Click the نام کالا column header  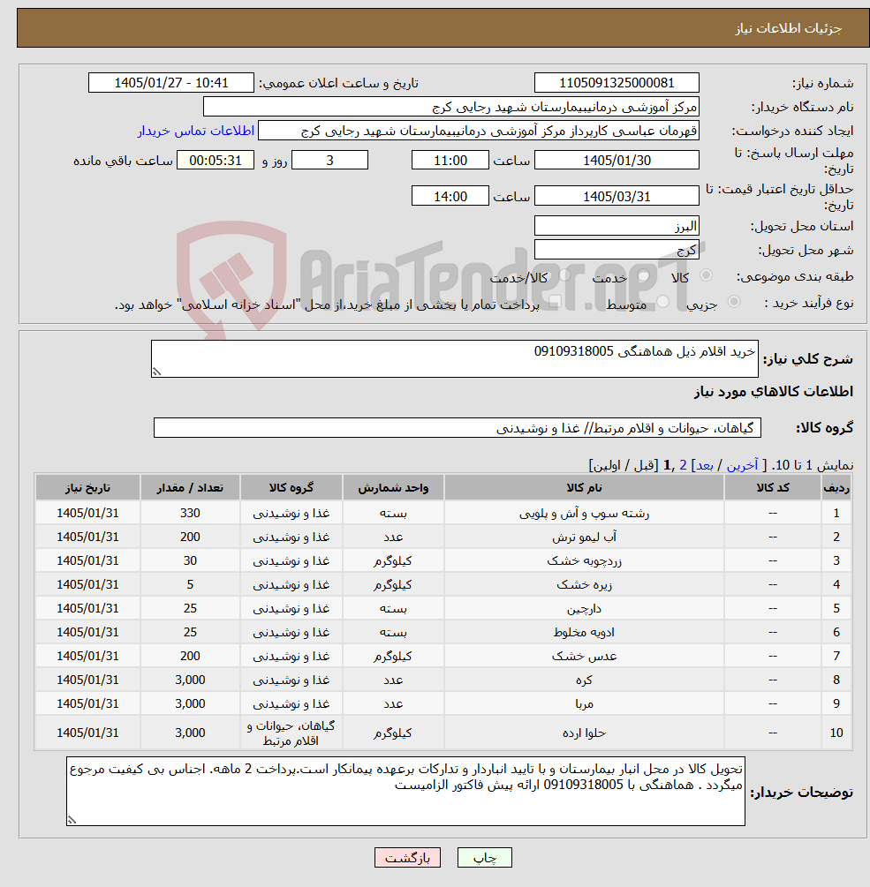[x=584, y=487]
